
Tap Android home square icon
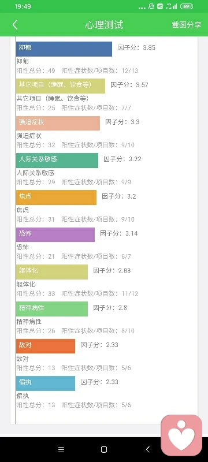point(104,449)
